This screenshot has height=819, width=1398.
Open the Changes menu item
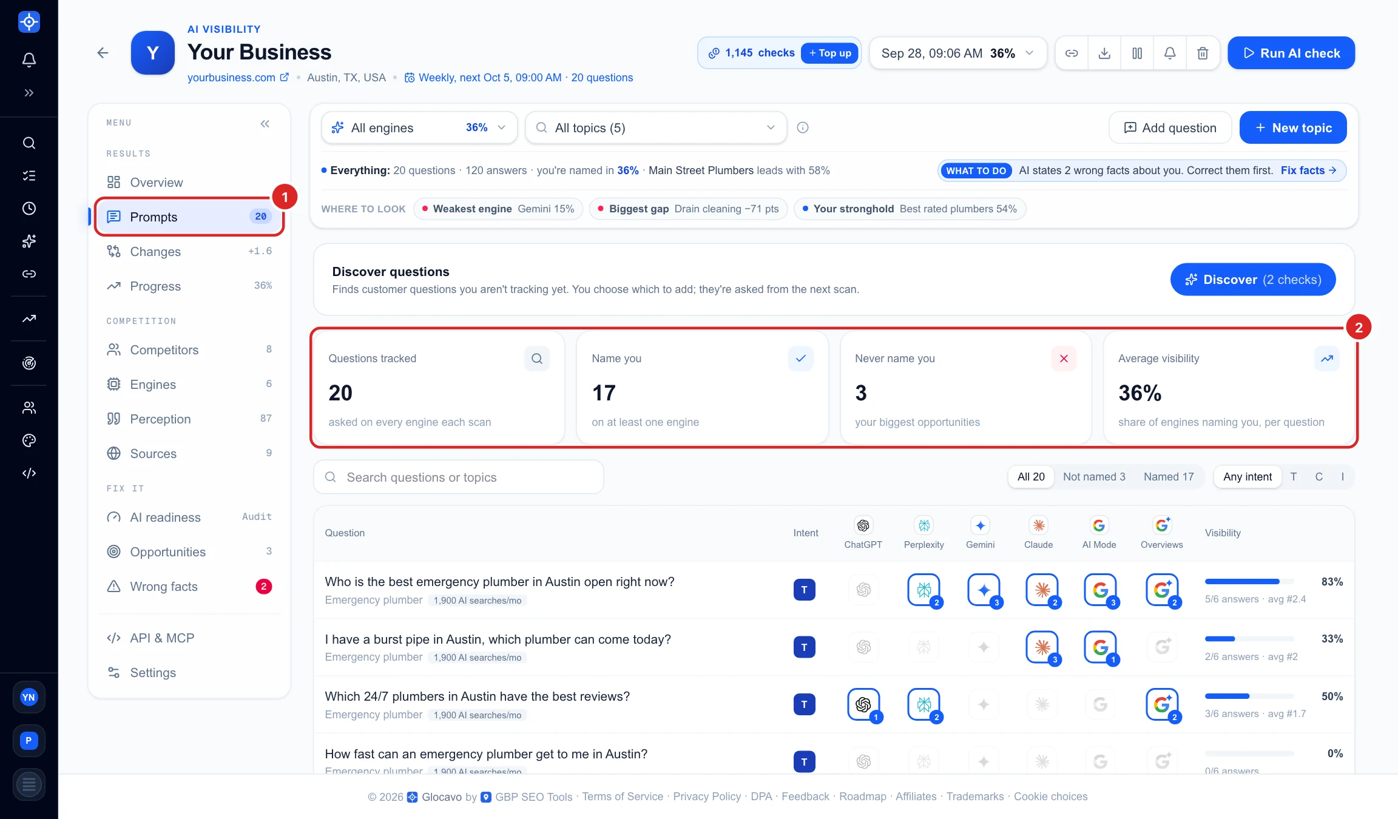(x=189, y=252)
